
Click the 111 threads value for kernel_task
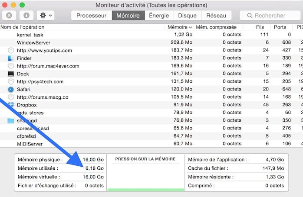pos(264,35)
